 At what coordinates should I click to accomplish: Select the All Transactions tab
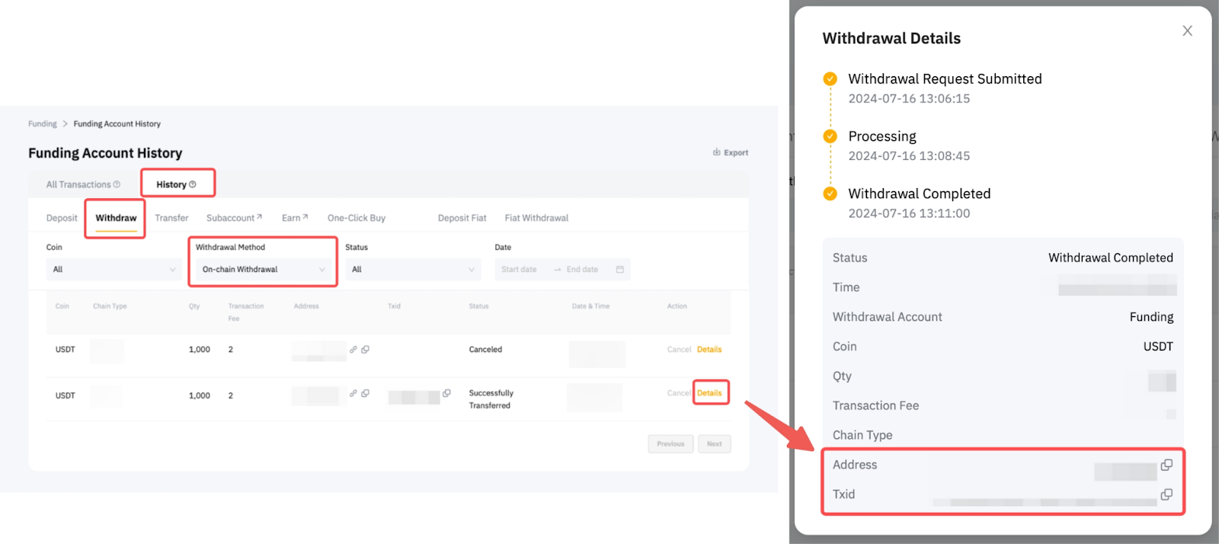tap(83, 184)
